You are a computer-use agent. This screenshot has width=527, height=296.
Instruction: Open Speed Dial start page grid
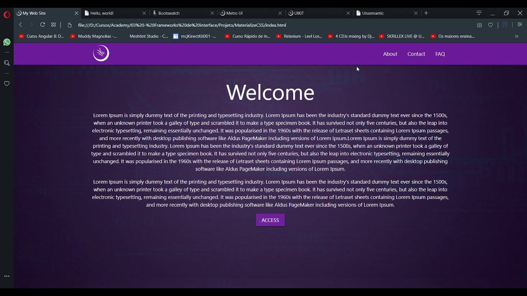click(x=54, y=25)
